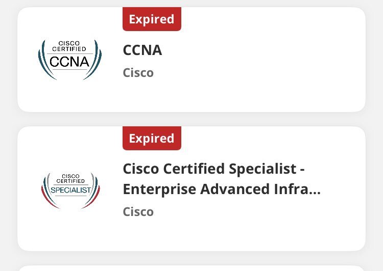Screen dimensions: 383x271
Task: Click the Cisco Certified CCNA badge logo
Action: (70, 60)
